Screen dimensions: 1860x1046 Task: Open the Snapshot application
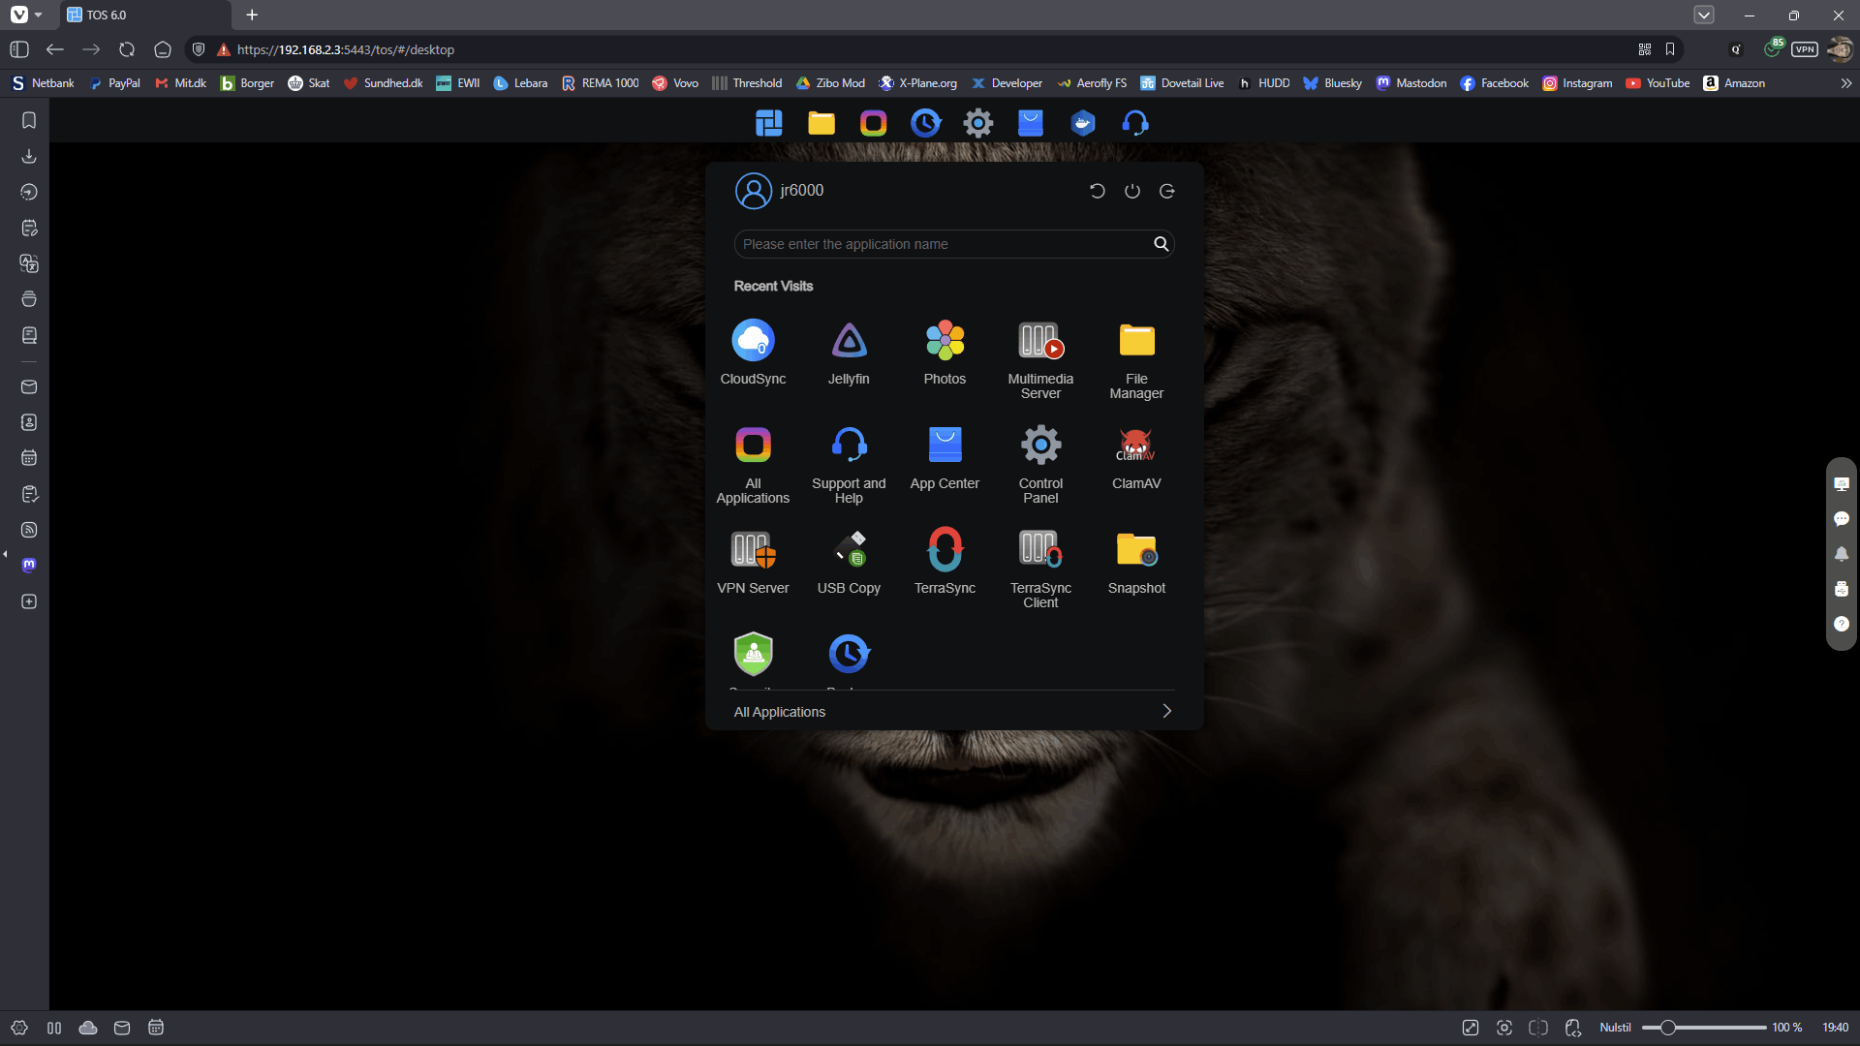pos(1135,560)
